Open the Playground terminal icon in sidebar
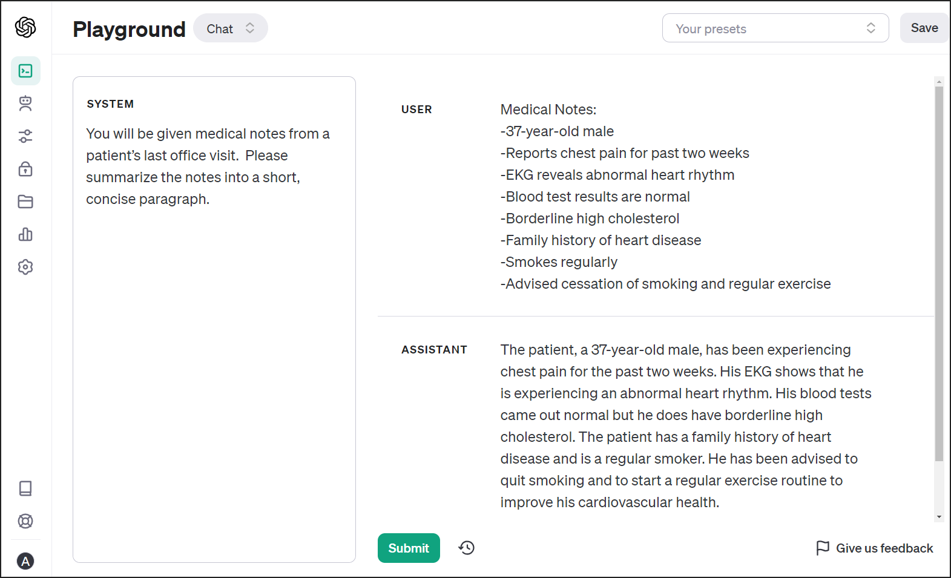The width and height of the screenshot is (951, 578). [25, 71]
